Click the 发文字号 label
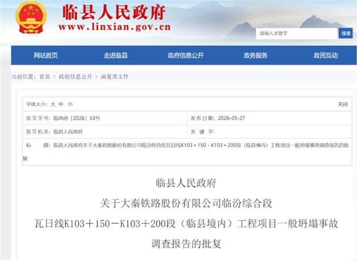Image resolution: width=358 pixels, height=262 pixels. tap(39, 118)
